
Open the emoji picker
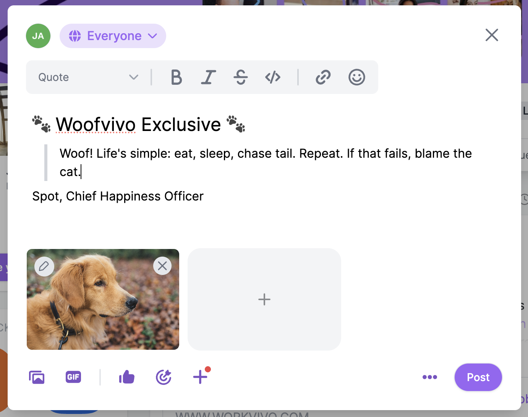click(357, 77)
